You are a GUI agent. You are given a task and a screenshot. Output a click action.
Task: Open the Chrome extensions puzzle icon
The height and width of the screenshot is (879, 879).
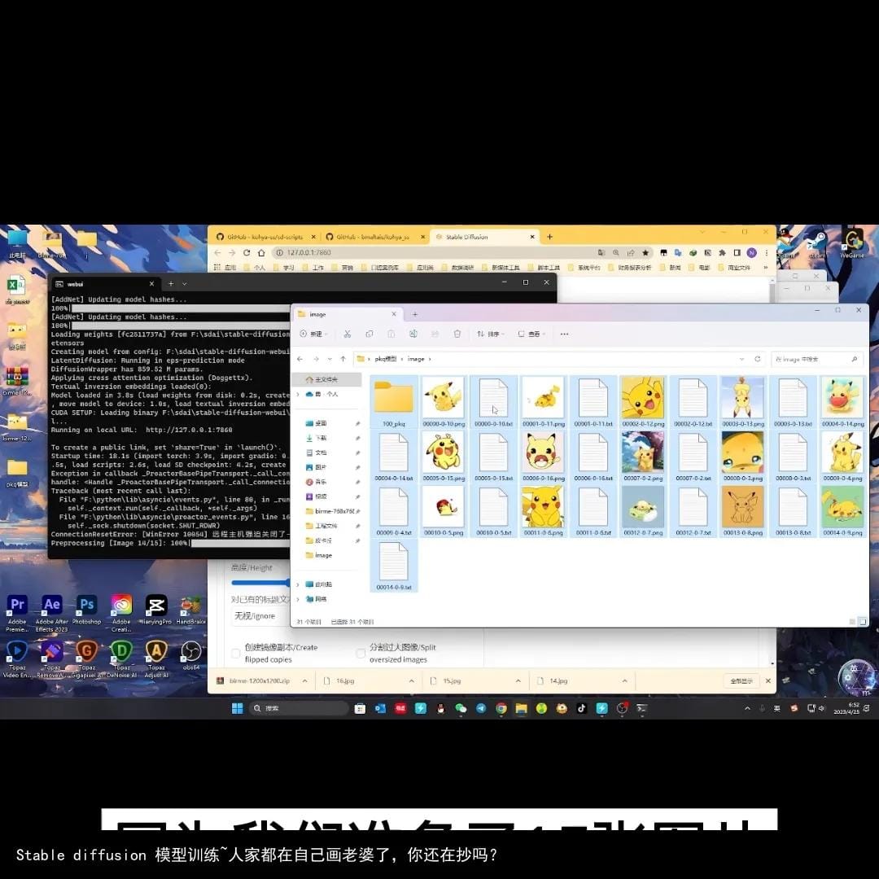click(722, 253)
